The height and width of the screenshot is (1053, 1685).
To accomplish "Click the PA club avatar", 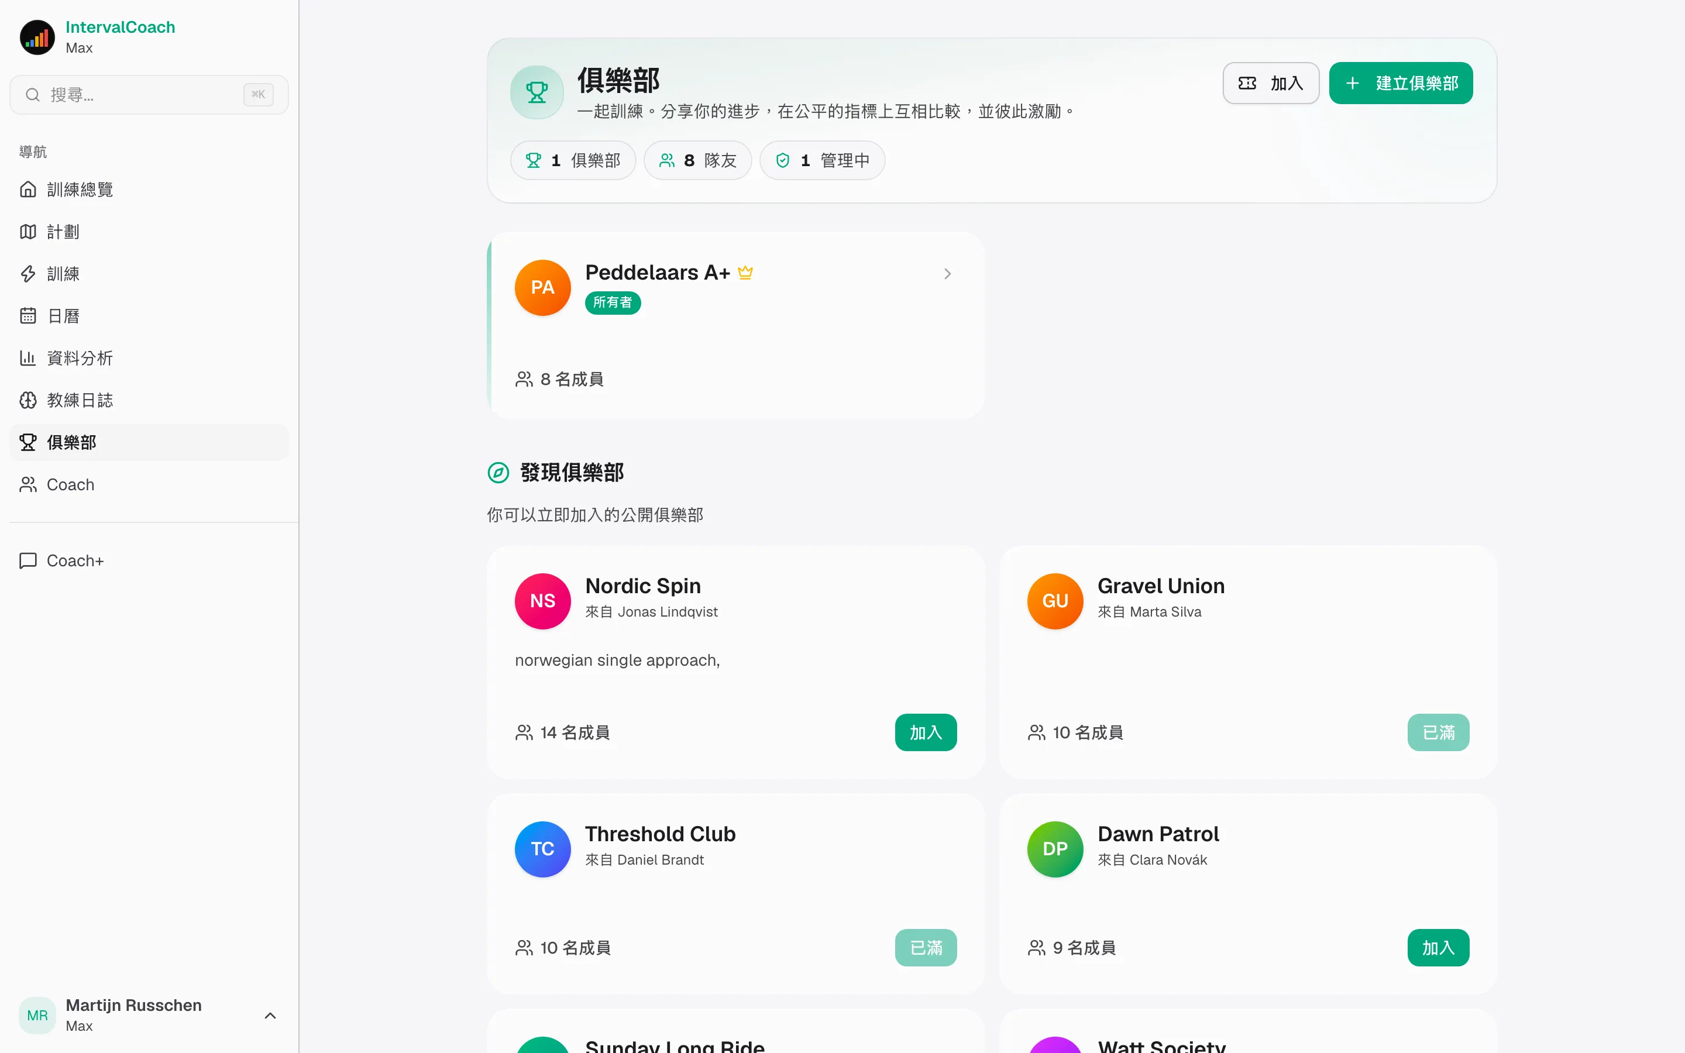I will 542,288.
